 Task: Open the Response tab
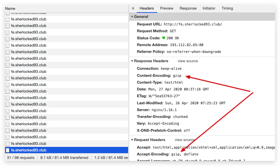click(x=188, y=8)
